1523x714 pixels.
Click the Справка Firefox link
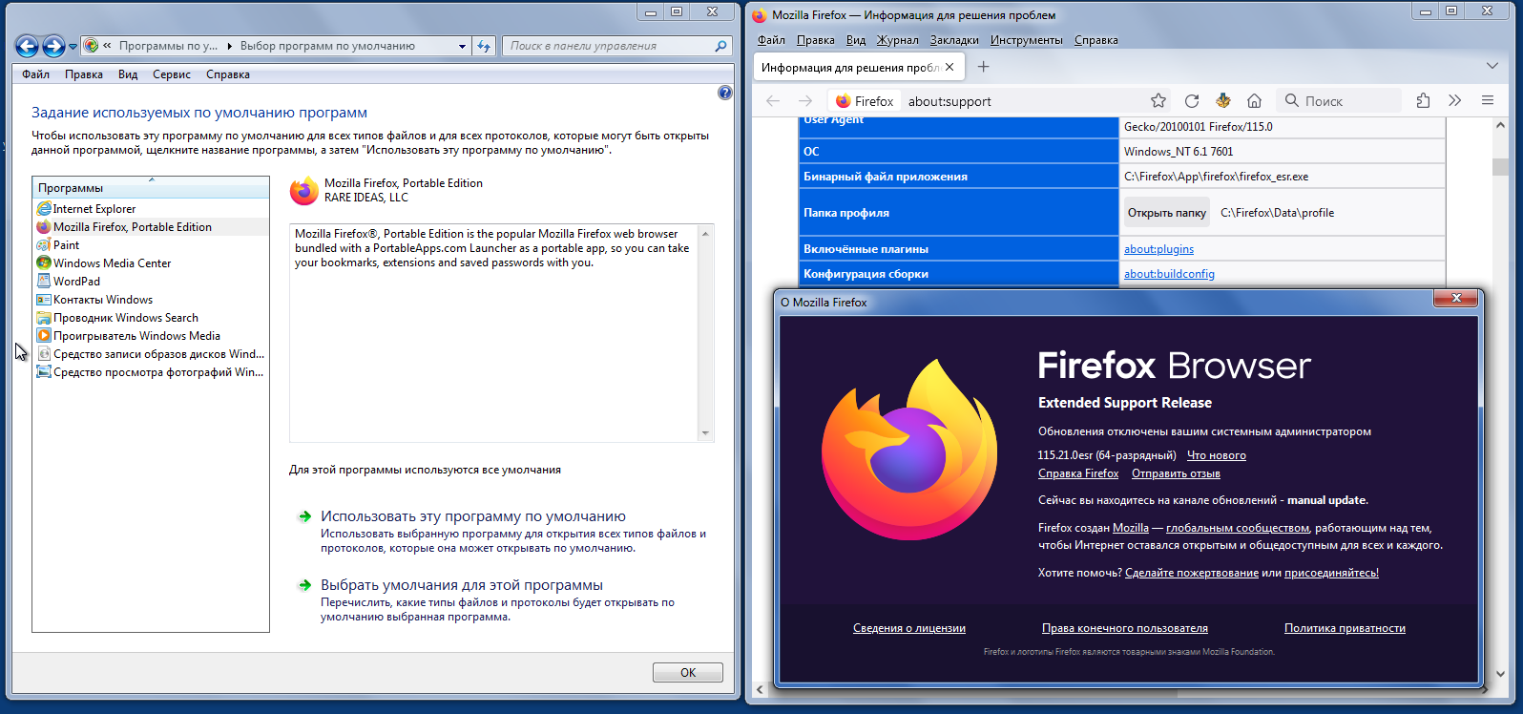[x=1078, y=473]
